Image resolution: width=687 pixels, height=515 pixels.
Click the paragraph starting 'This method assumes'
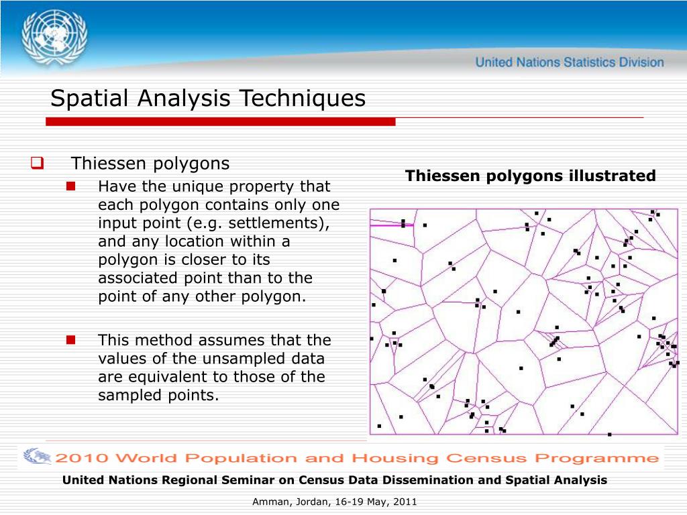point(215,367)
